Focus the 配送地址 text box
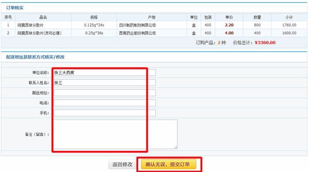 105,93
